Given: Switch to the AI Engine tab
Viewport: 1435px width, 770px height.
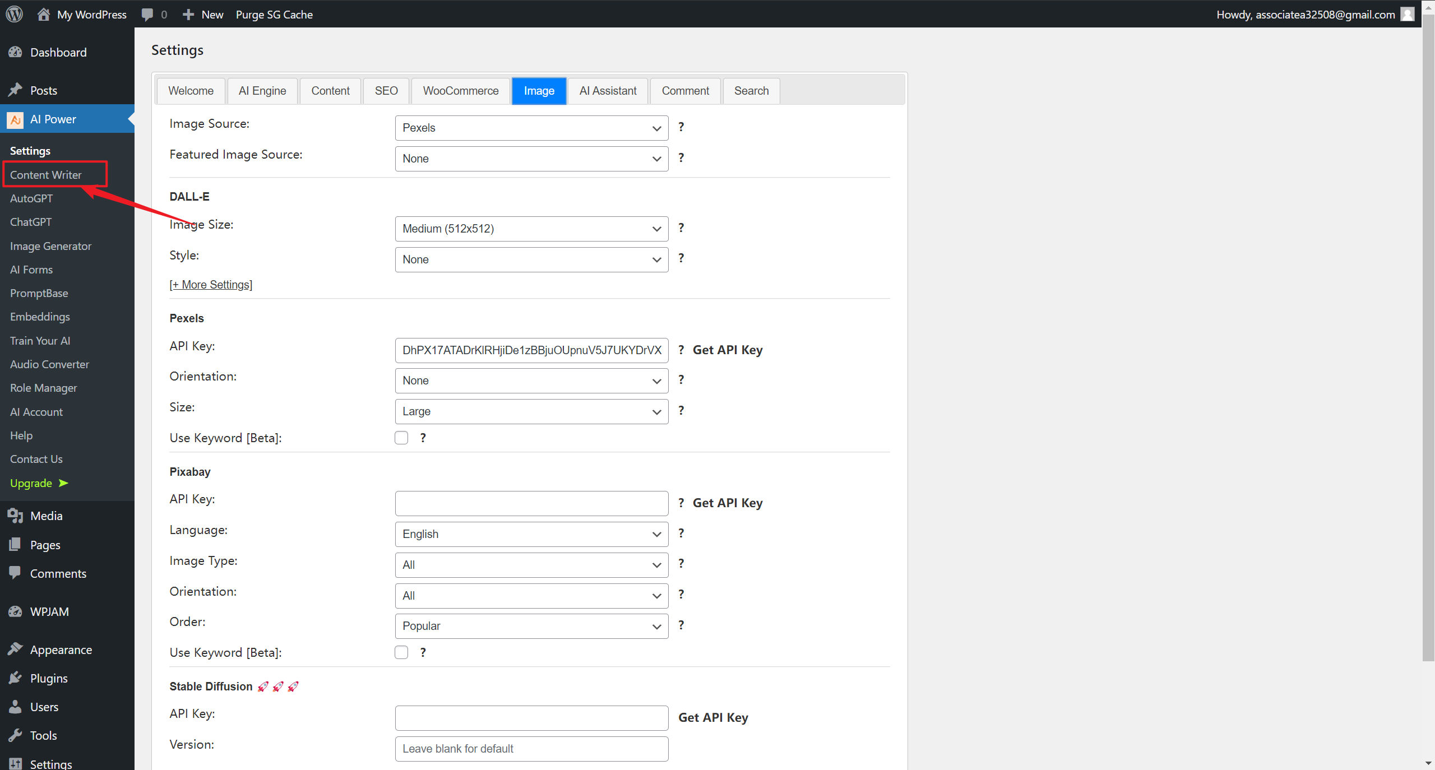Looking at the screenshot, I should pyautogui.click(x=262, y=91).
